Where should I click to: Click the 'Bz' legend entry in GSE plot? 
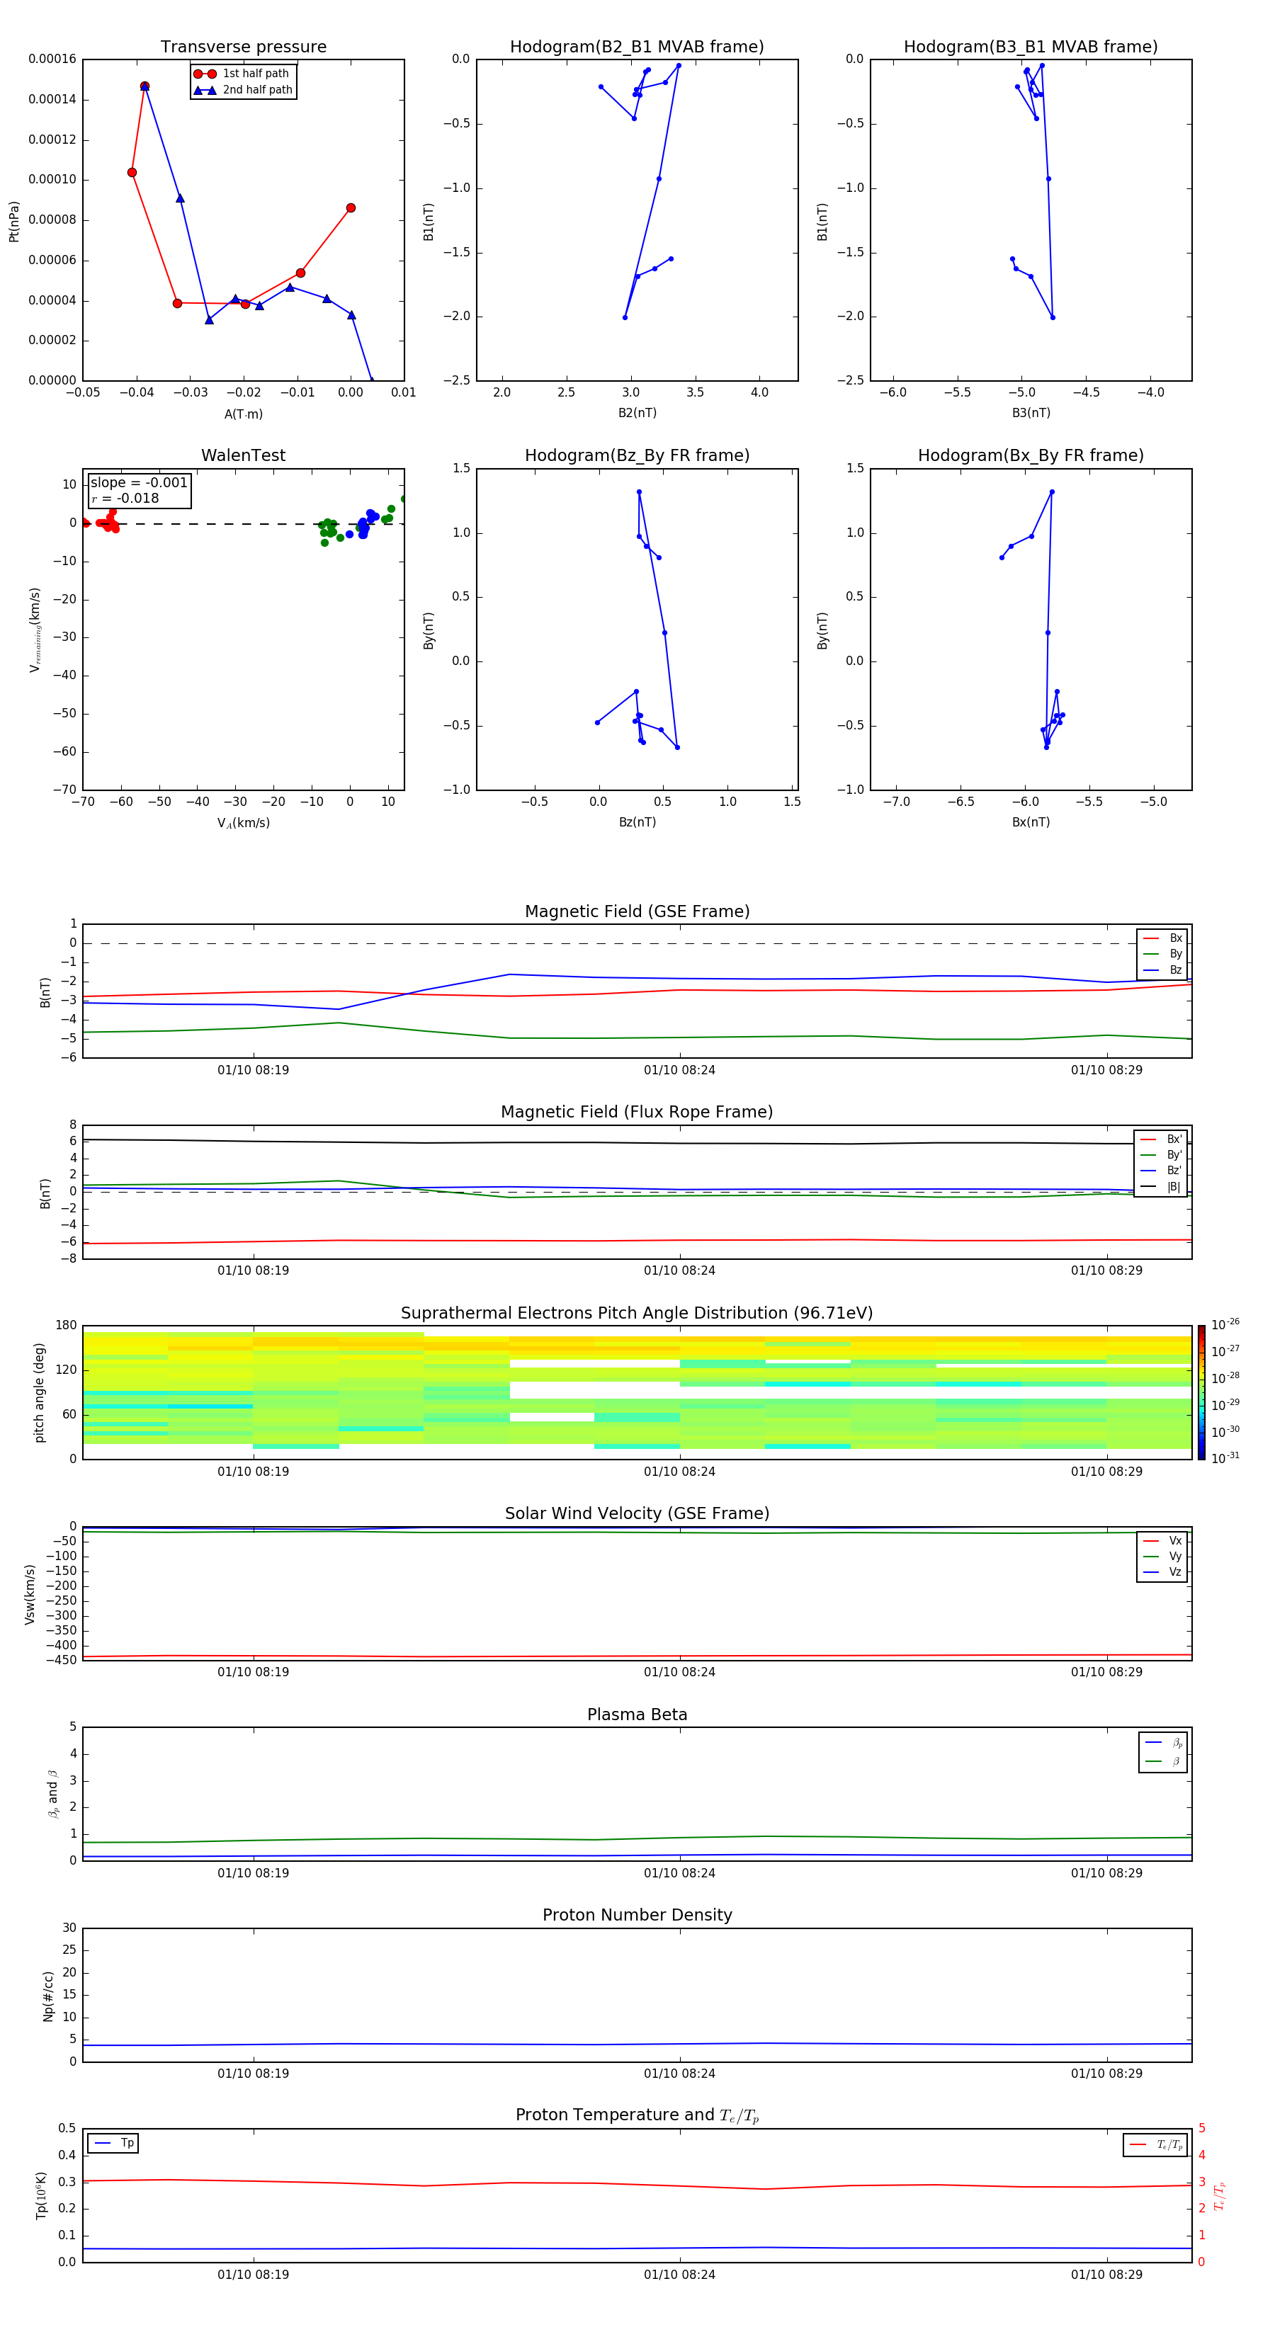click(x=1162, y=970)
